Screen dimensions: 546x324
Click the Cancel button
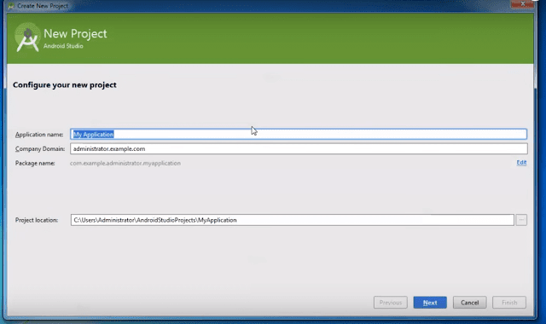(469, 303)
